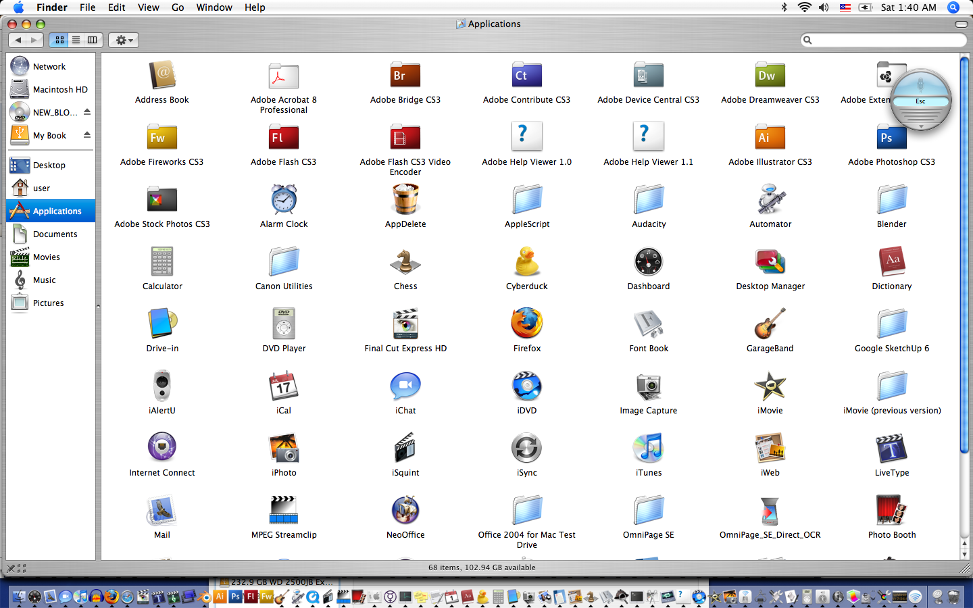This screenshot has width=973, height=608.
Task: Open the Finder menu
Action: click(x=51, y=7)
